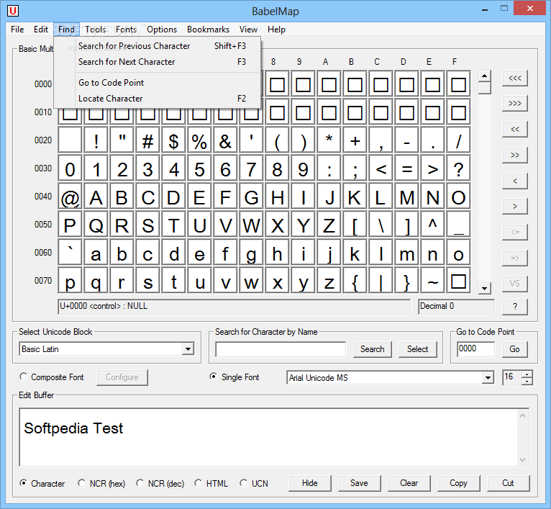Viewport: 551px width, 509px height.
Task: Click the >> navigation button
Action: point(515,155)
